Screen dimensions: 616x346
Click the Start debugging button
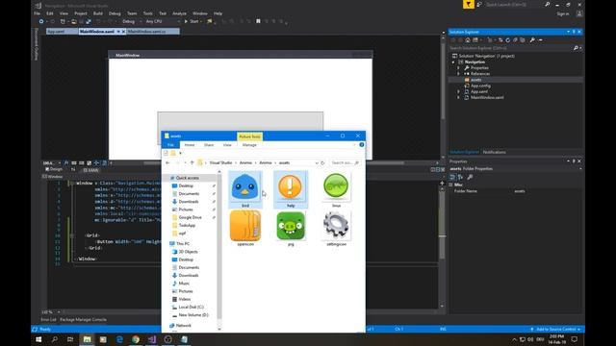tap(192, 21)
